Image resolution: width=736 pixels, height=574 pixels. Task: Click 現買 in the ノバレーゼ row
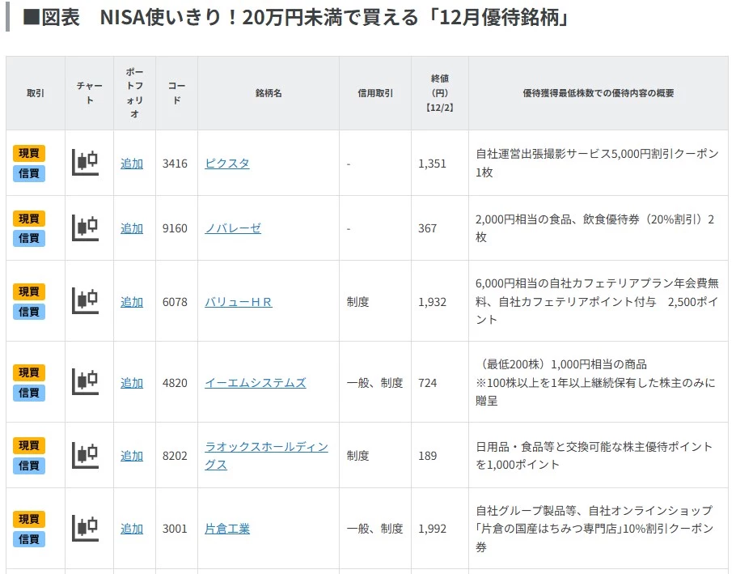coord(29,219)
